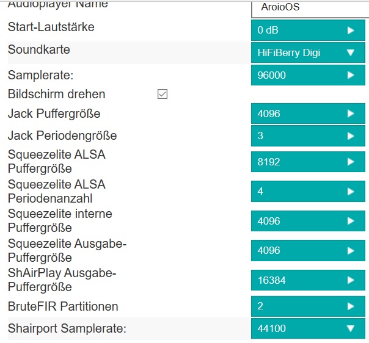Image resolution: width=369 pixels, height=343 pixels.
Task: Click the arrow beside Jack Puffergröße 4096
Action: tap(351, 114)
